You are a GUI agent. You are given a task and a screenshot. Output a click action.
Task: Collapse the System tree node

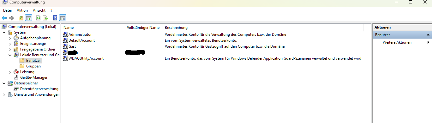click(x=4, y=32)
